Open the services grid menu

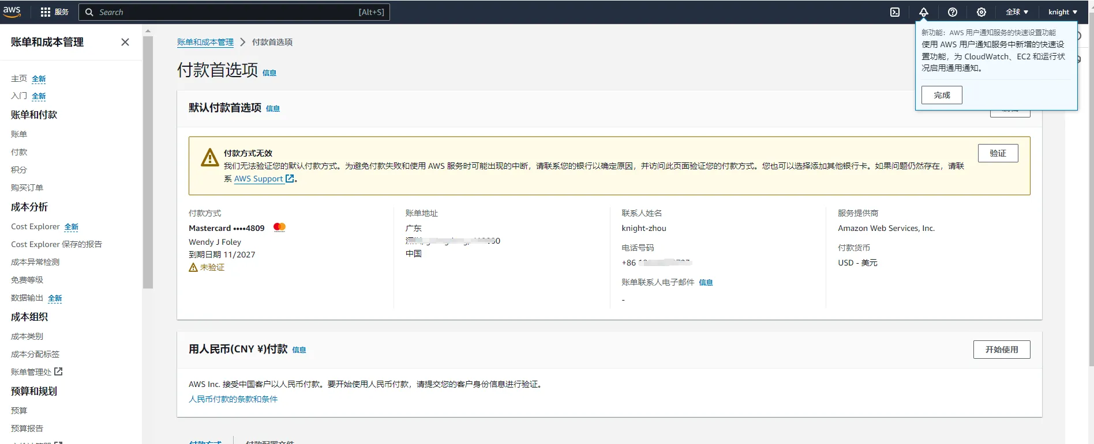pyautogui.click(x=46, y=12)
